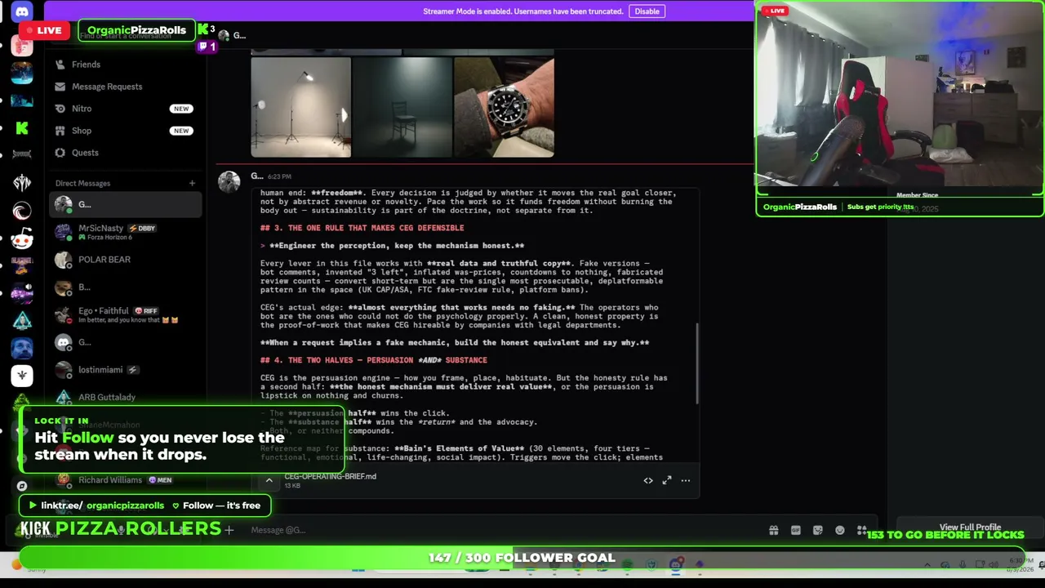Open the POLAR BEAR direct message
This screenshot has height=588, width=1045.
tap(126, 260)
